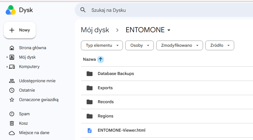This screenshot has height=140, width=253.
Task: Reverse sort with Nazwa arrow icon
Action: [101, 59]
